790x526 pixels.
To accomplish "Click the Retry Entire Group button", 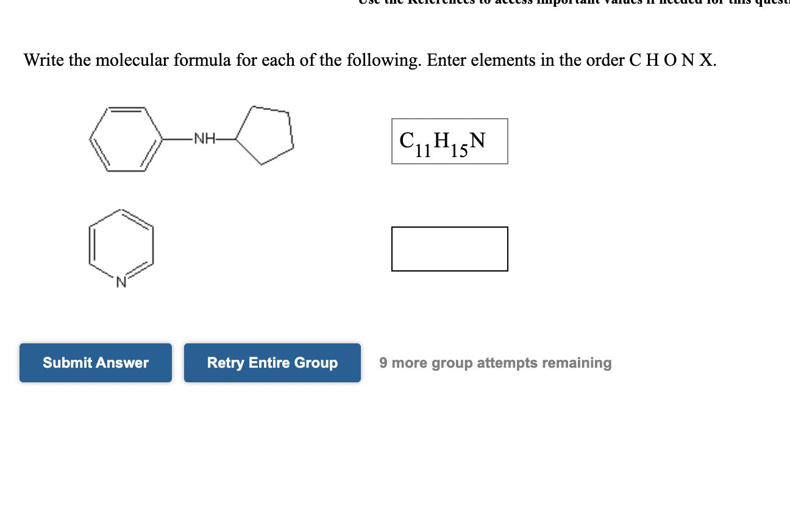I will coord(272,362).
